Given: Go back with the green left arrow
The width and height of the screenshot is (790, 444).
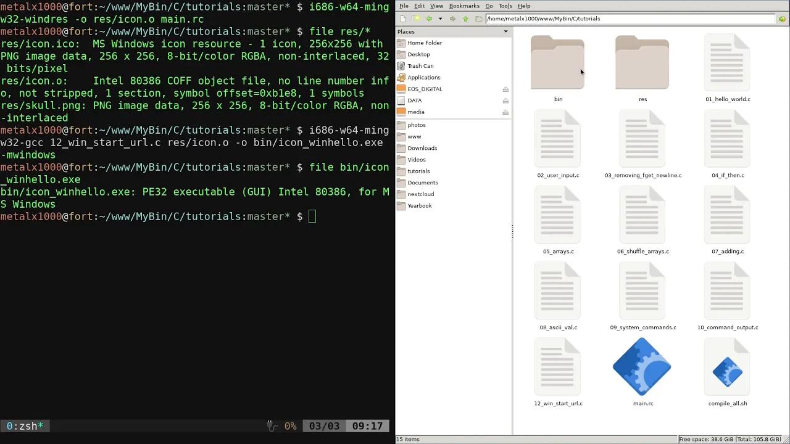Looking at the screenshot, I should 429,18.
